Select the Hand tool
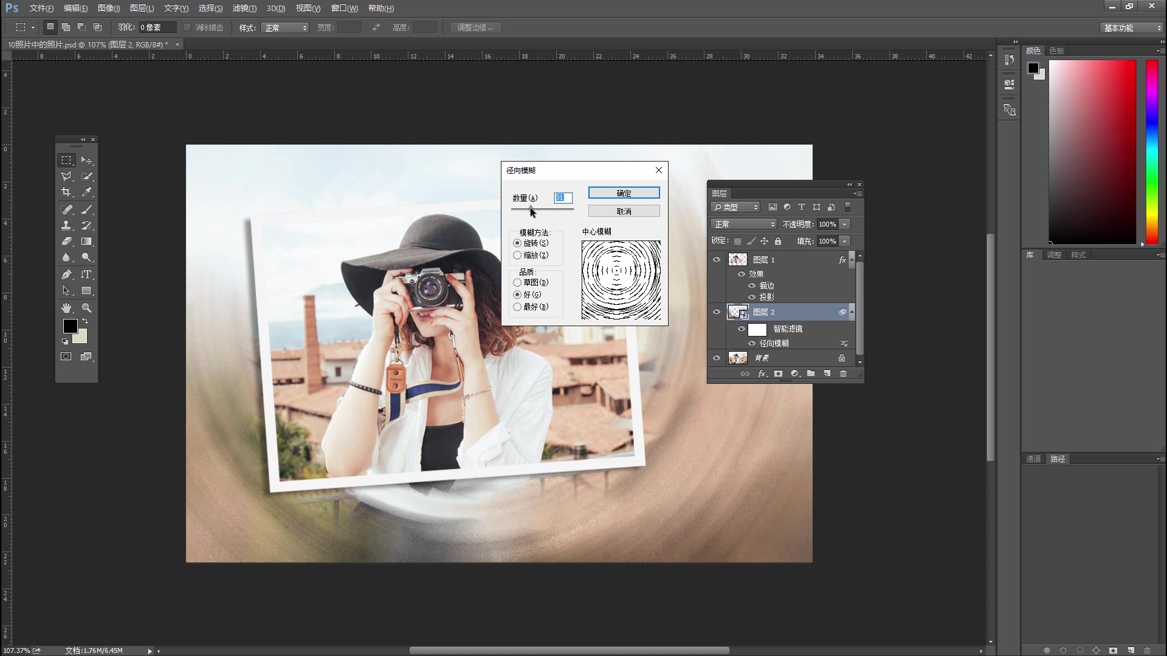 66,308
